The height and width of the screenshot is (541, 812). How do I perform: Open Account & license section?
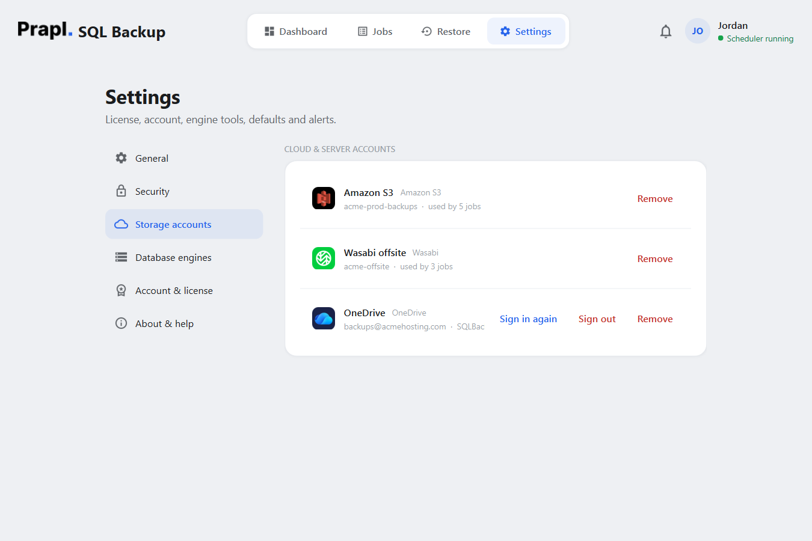coord(184,290)
